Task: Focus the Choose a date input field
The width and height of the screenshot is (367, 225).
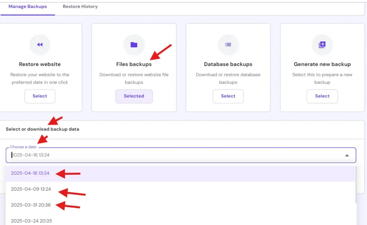Action: pos(181,155)
